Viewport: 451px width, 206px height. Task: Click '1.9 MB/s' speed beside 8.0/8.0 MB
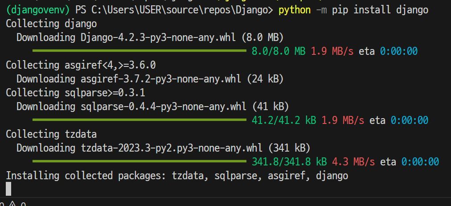click(332, 52)
